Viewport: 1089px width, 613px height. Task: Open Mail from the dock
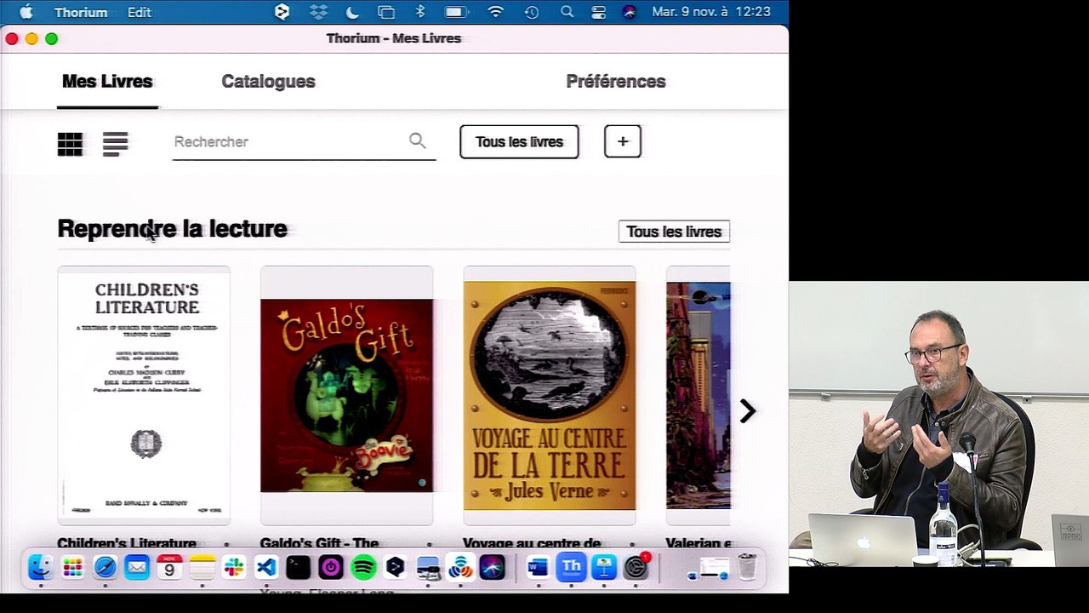click(137, 567)
